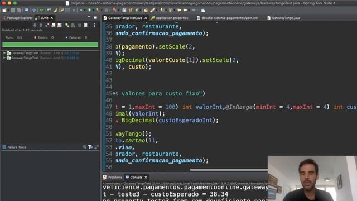Screen dimensions: 357x201
Task: Close the GatewayTangoTest.java editor tab
Action: click(x=146, y=18)
